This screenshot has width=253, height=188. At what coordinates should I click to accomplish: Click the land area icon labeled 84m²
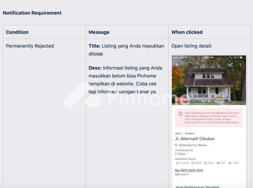coord(193,163)
